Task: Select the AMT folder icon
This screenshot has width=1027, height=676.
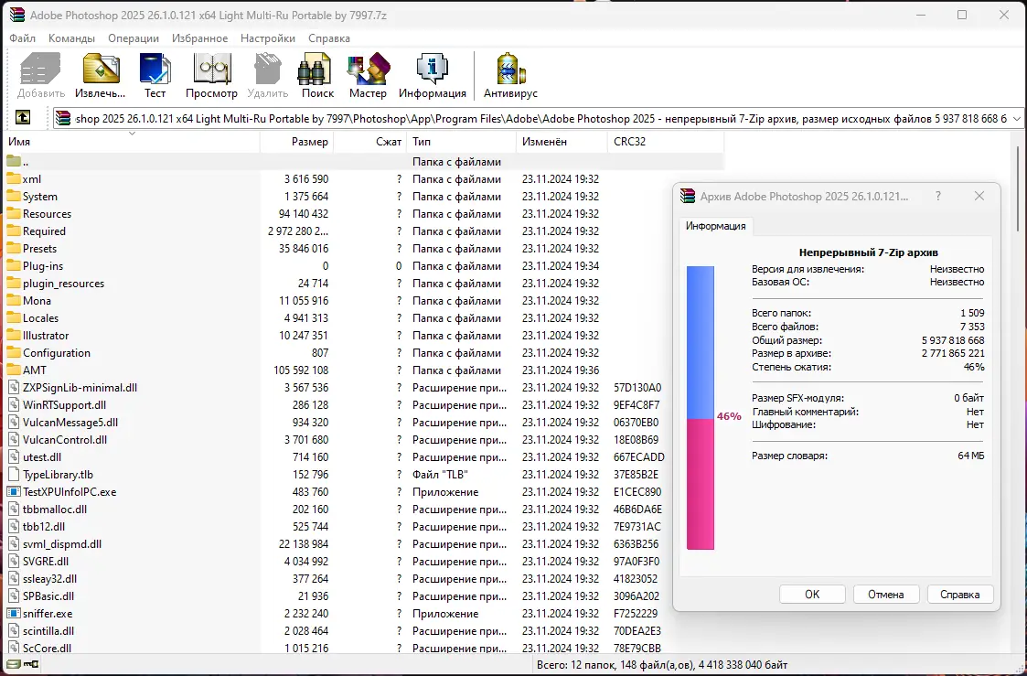Action: (14, 370)
